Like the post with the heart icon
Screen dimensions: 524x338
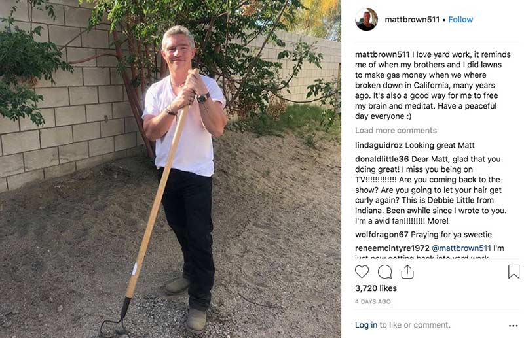point(362,271)
